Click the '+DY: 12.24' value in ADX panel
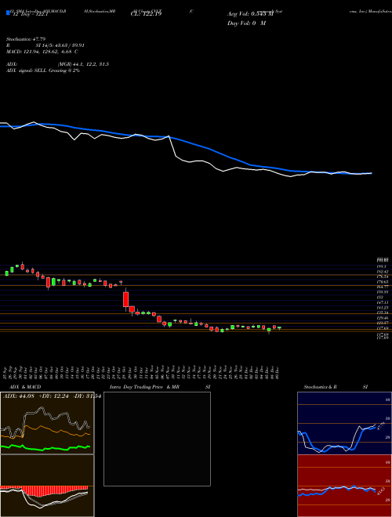The width and height of the screenshot is (392, 517). coord(54,396)
